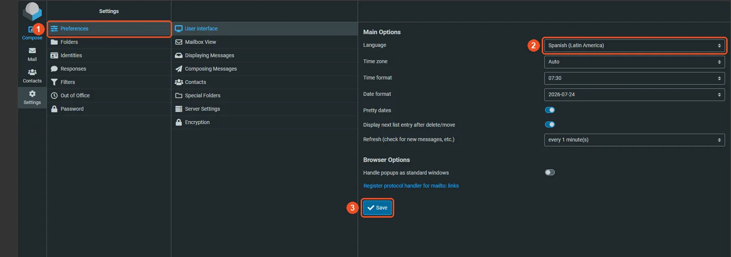Click the Settings title at the top
The image size is (731, 257).
coord(109,11)
